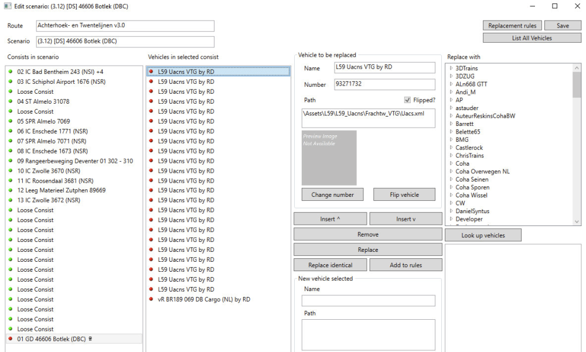Expand the DanielSyntus provider node

(x=451, y=211)
